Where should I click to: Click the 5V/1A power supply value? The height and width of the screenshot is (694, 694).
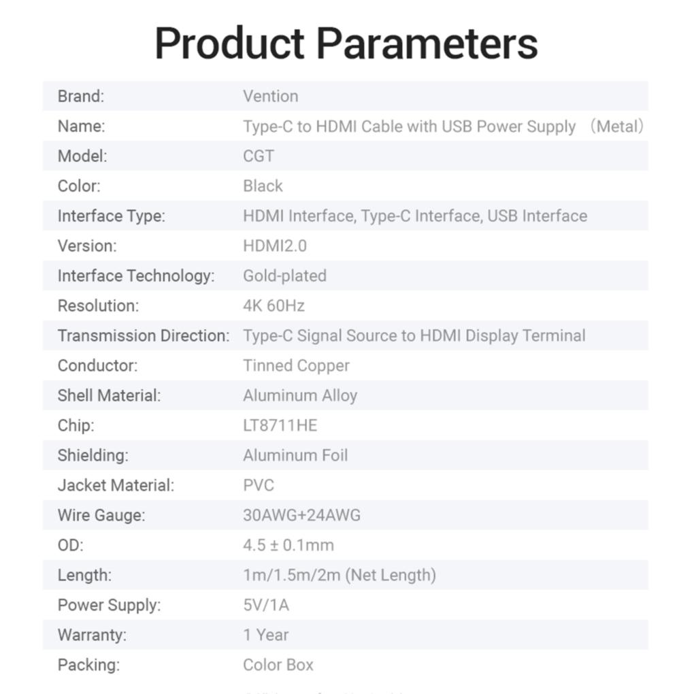click(x=266, y=605)
